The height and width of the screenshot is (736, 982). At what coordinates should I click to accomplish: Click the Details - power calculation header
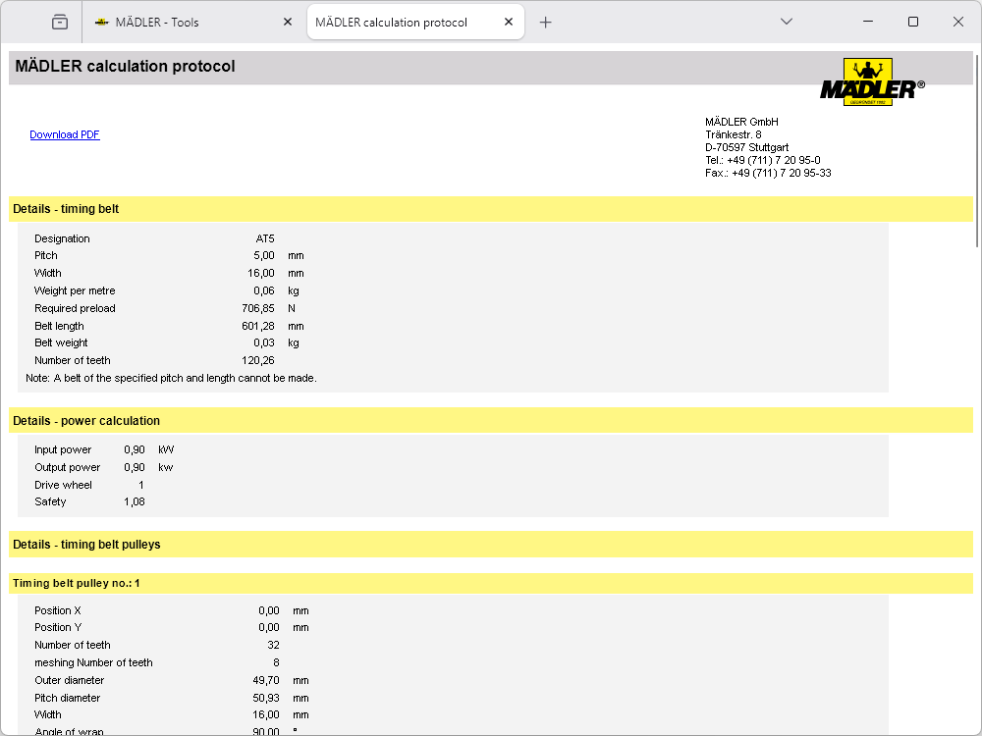[x=86, y=421]
